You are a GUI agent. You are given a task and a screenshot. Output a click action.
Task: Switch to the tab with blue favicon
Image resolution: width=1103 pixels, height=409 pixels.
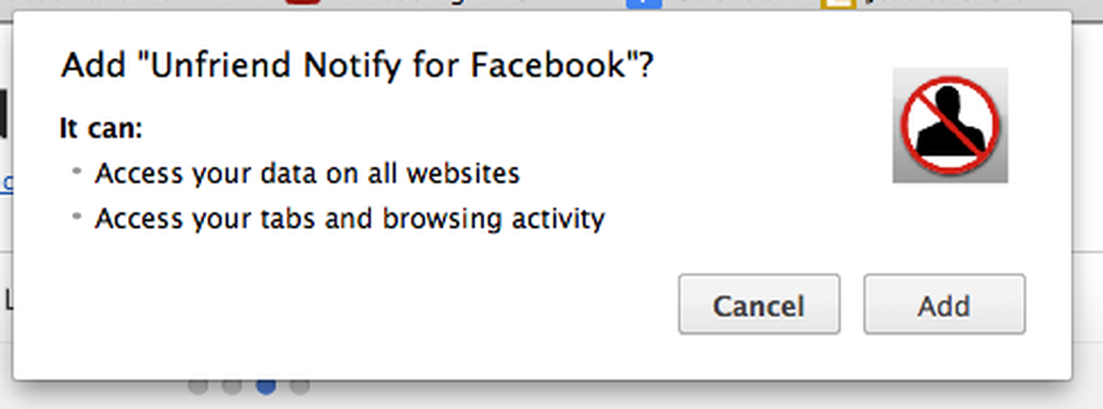point(643,3)
